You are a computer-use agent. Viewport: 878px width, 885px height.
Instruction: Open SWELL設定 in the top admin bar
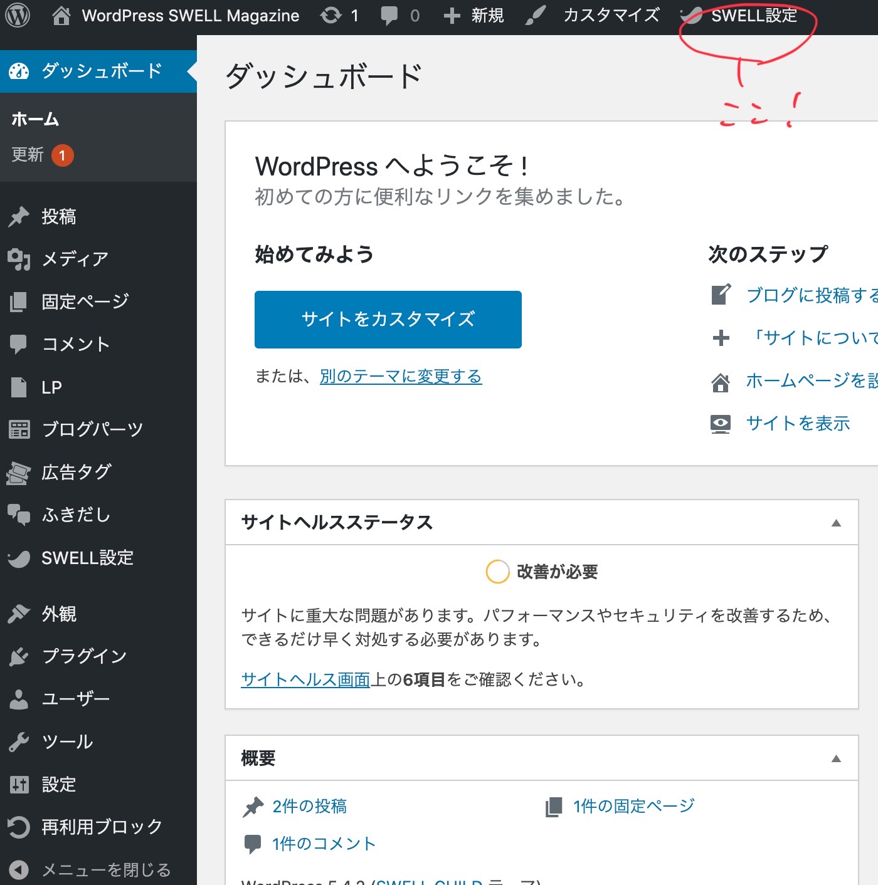coord(753,16)
